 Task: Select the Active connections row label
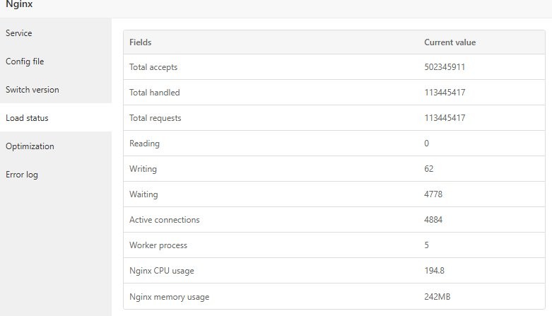click(165, 220)
